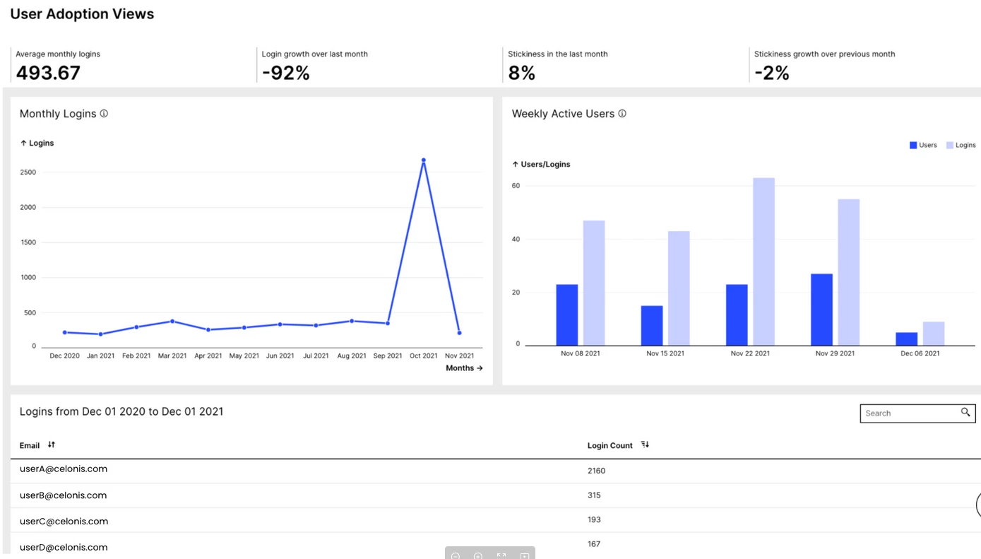Click the zoom out minus icon
This screenshot has height=559, width=981.
click(x=456, y=556)
